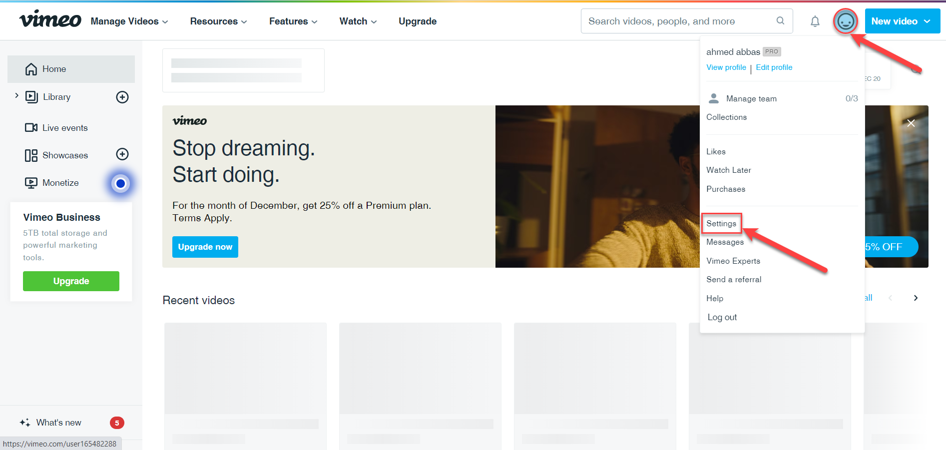Click the What's new sparkle icon
This screenshot has width=946, height=450.
click(25, 423)
